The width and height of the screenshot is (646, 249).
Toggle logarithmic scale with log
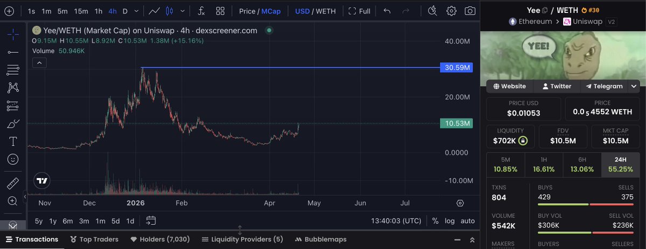tap(450, 220)
